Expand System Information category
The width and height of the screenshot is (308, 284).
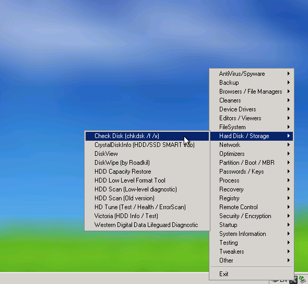click(252, 234)
